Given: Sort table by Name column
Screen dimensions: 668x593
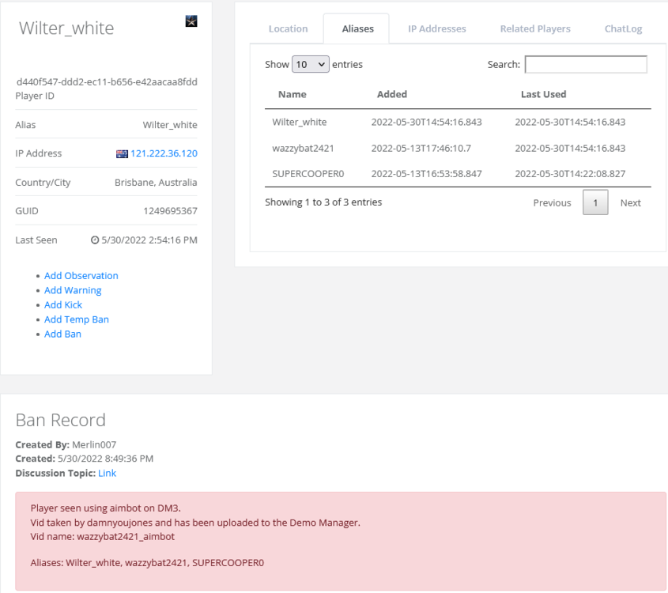Looking at the screenshot, I should click(x=292, y=94).
